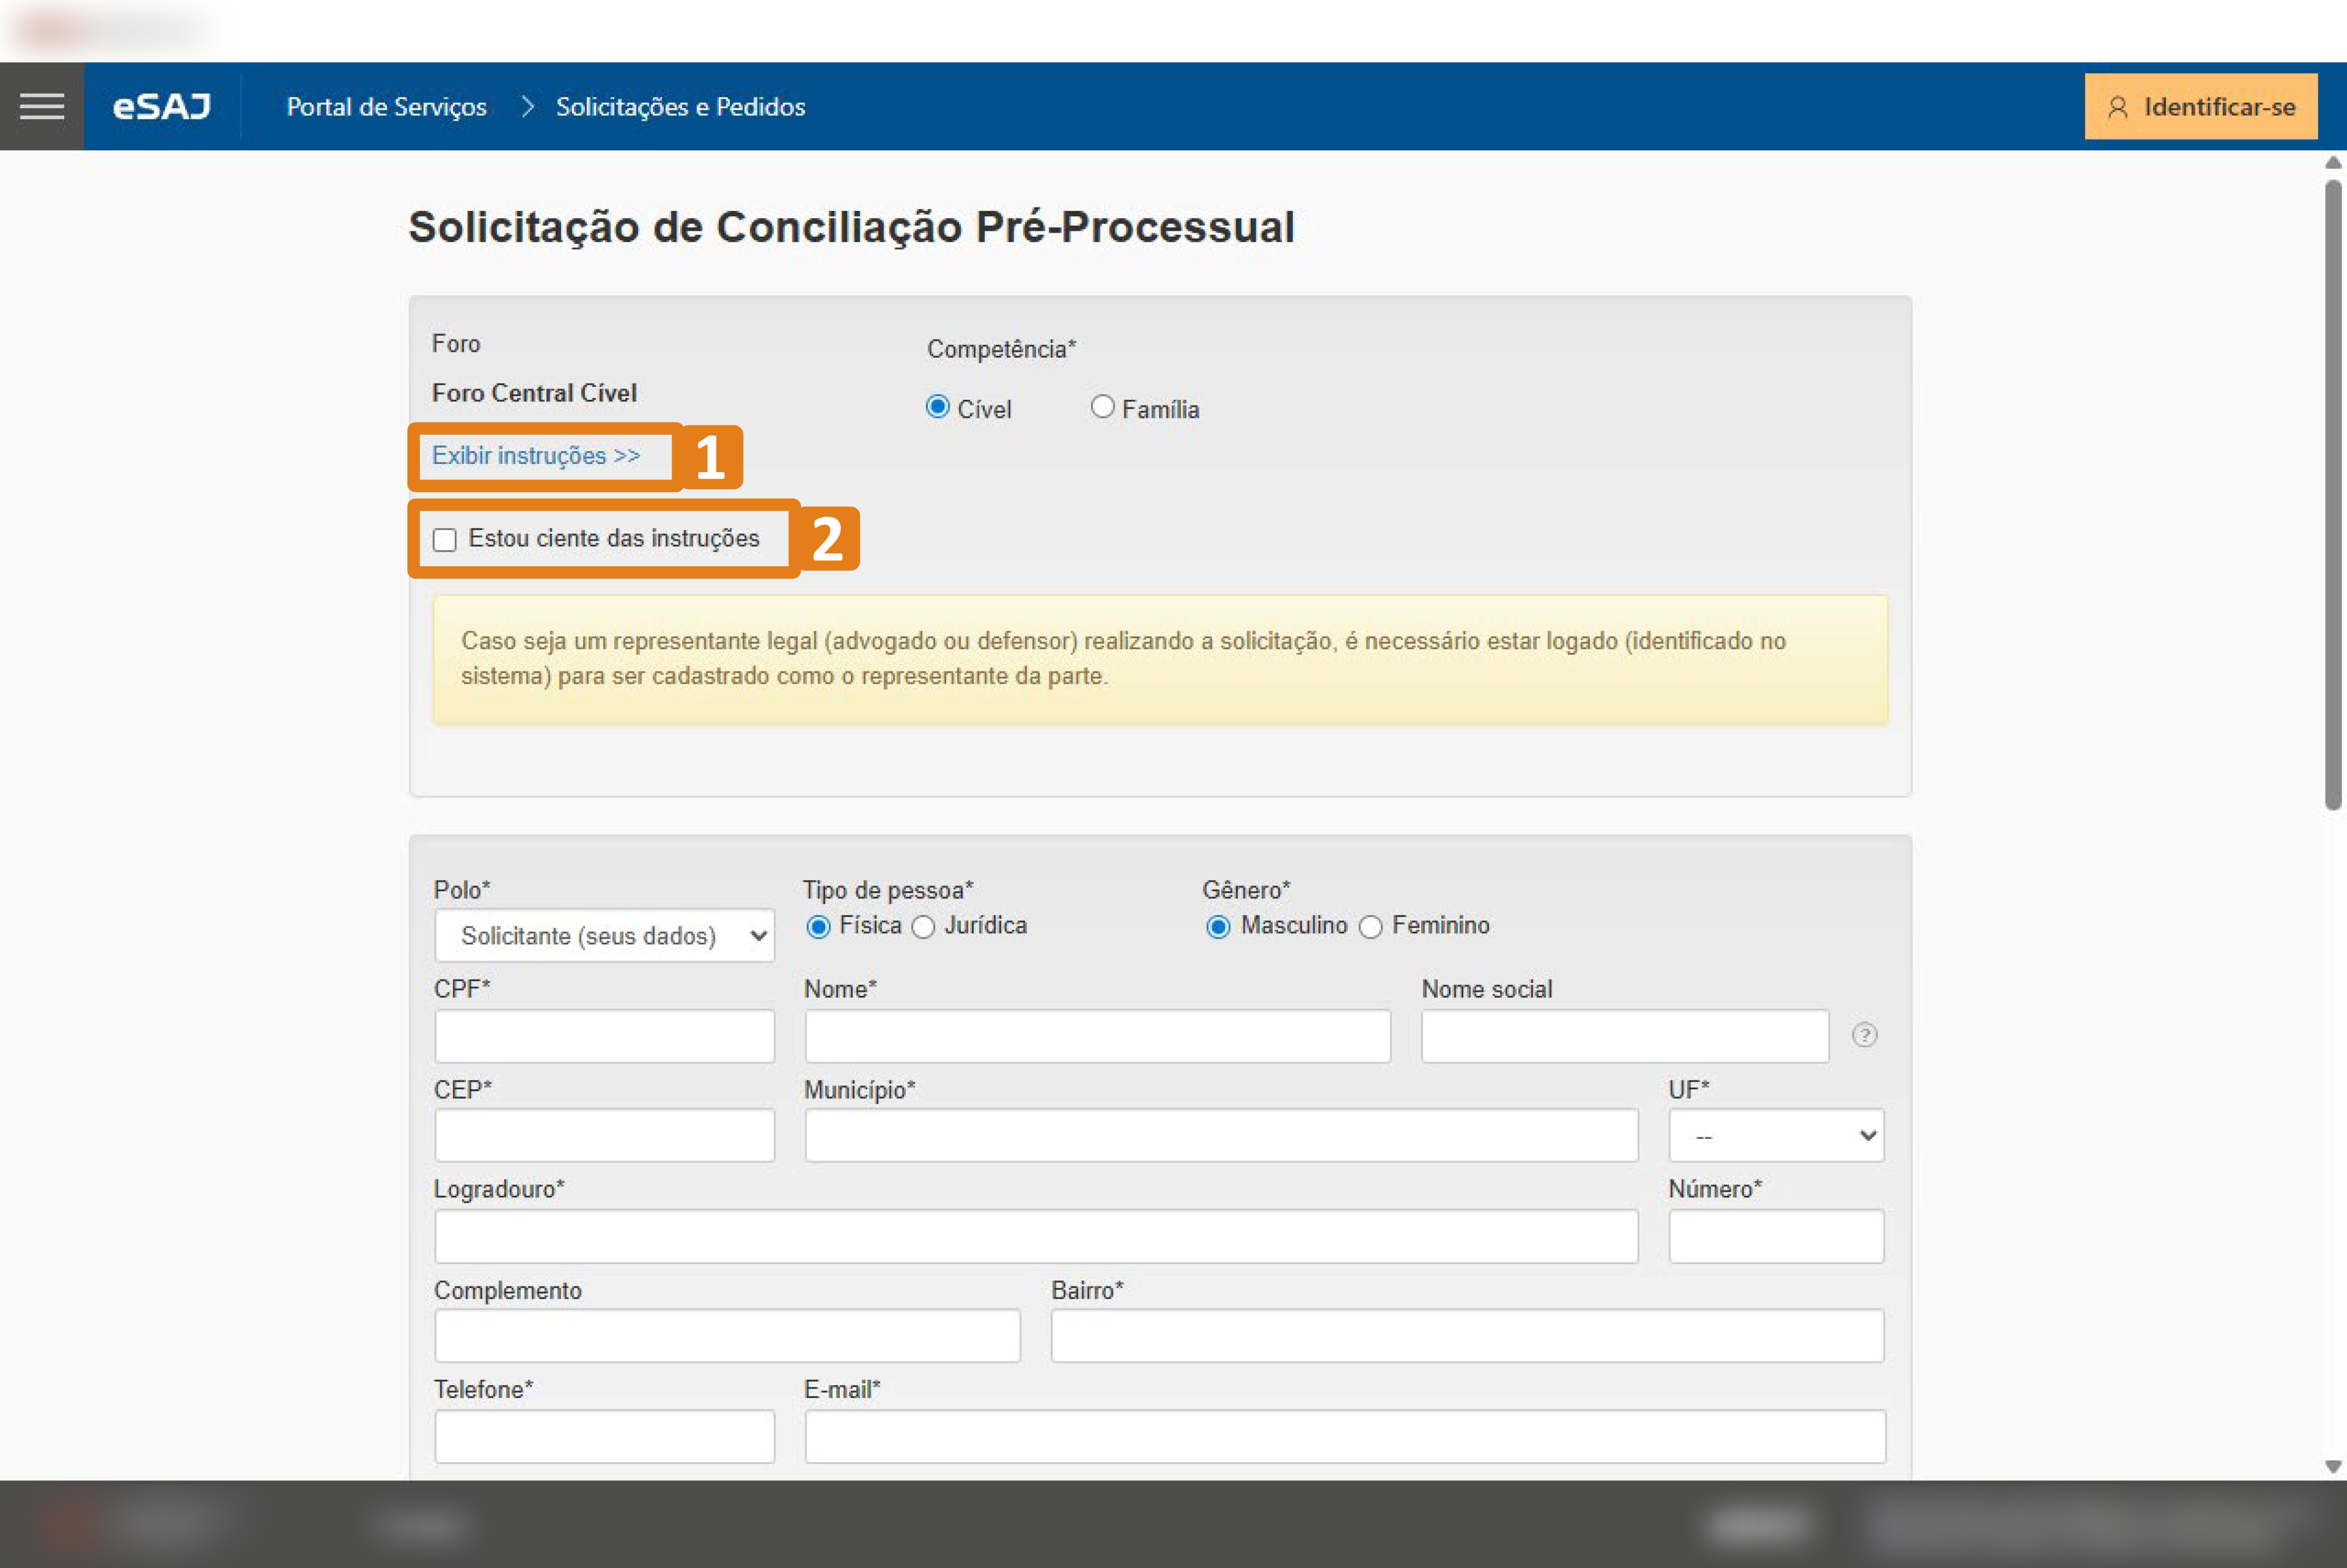Image resolution: width=2347 pixels, height=1568 pixels.
Task: Open the hamburger menu icon
Action: 42,107
